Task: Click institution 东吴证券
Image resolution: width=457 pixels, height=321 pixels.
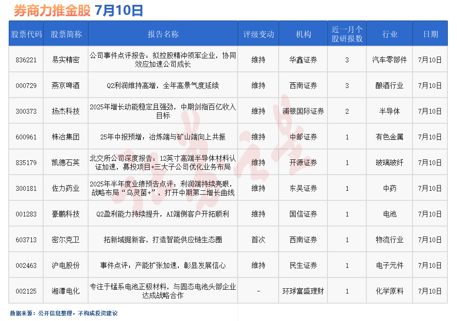Action: point(303,188)
